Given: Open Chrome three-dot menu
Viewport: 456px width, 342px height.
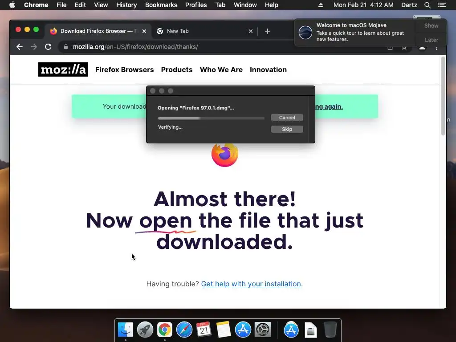Looking at the screenshot, I should point(436,48).
